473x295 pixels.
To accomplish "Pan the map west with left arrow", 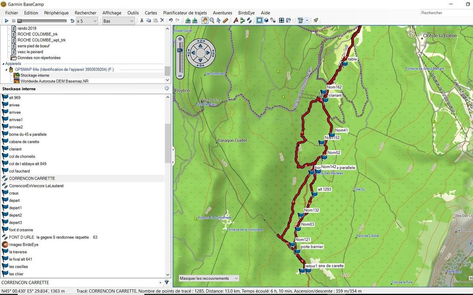I will tap(193, 52).
